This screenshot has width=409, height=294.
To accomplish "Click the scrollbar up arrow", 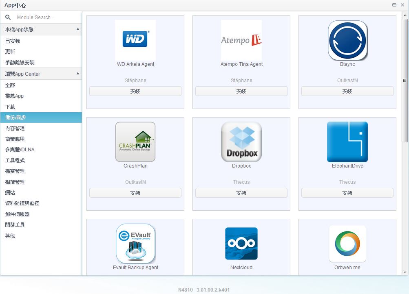I will [405, 15].
